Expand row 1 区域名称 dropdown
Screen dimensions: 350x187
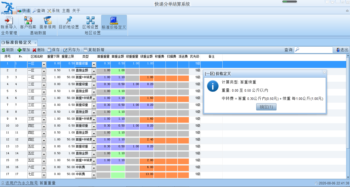point(44,65)
